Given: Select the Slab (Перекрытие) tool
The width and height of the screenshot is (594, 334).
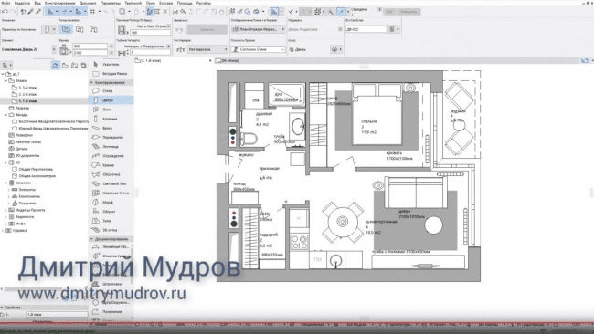Looking at the screenshot, I should pos(111,137).
